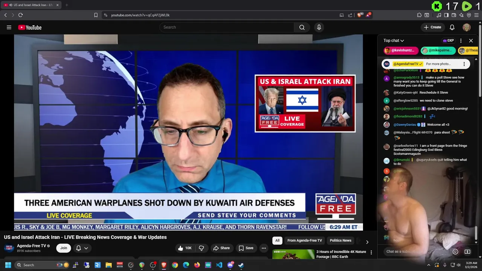Select @mikepalme super chat chip
482x271 pixels.
pyautogui.click(x=438, y=50)
